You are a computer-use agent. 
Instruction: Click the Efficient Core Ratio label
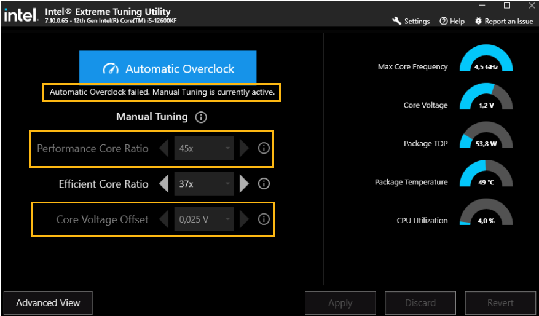(103, 184)
